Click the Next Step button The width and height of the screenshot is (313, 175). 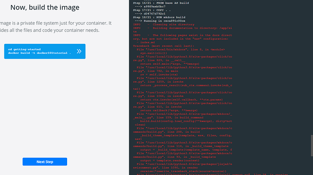point(45,162)
